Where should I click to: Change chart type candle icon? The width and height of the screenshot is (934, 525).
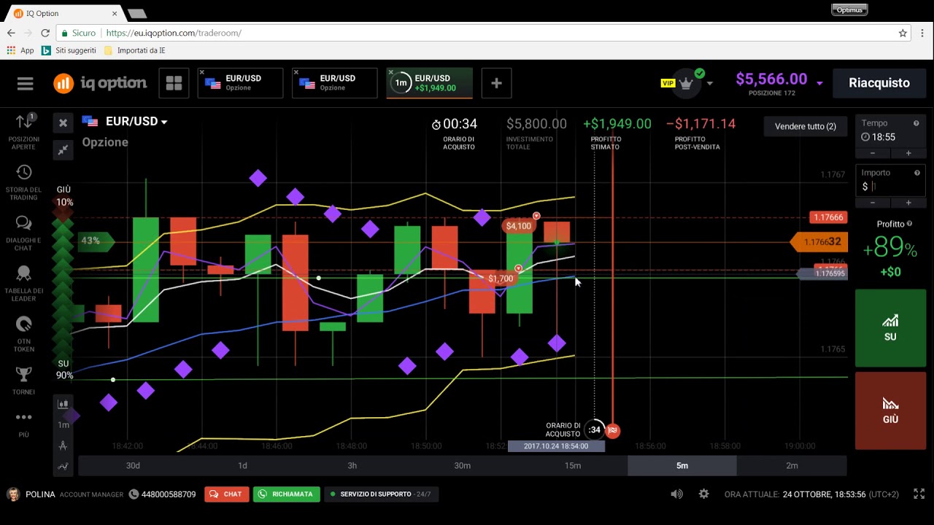pos(63,404)
